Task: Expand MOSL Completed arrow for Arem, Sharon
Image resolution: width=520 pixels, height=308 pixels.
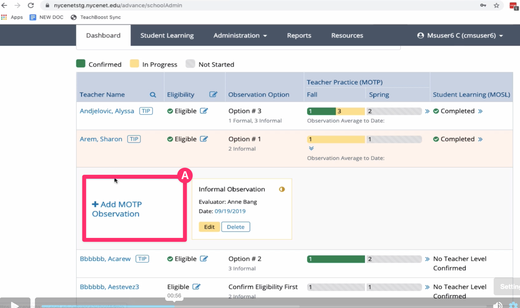Action: pyautogui.click(x=480, y=139)
